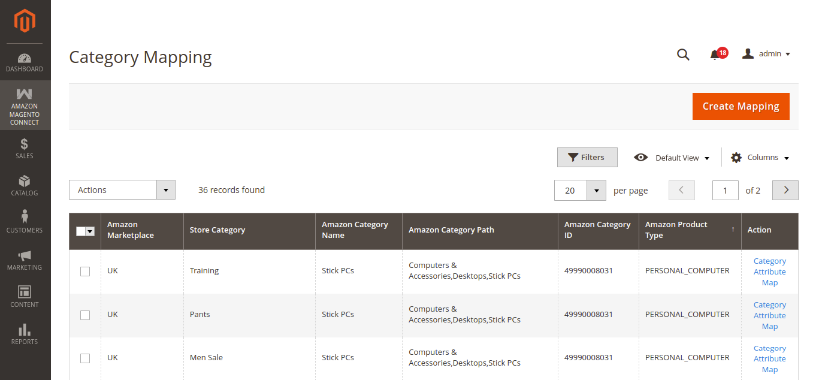Viewport: 816px width, 380px height.
Task: Open Amazon Magento Connect menu
Action: 25,105
